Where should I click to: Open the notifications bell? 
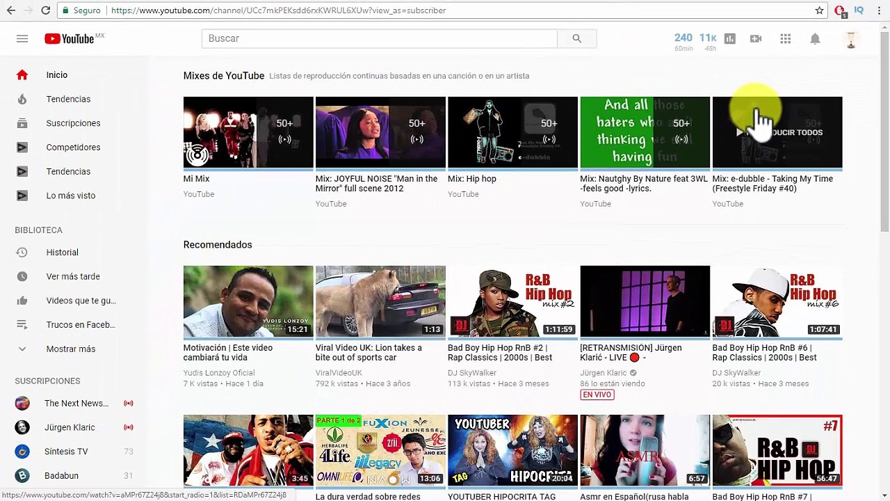(815, 39)
